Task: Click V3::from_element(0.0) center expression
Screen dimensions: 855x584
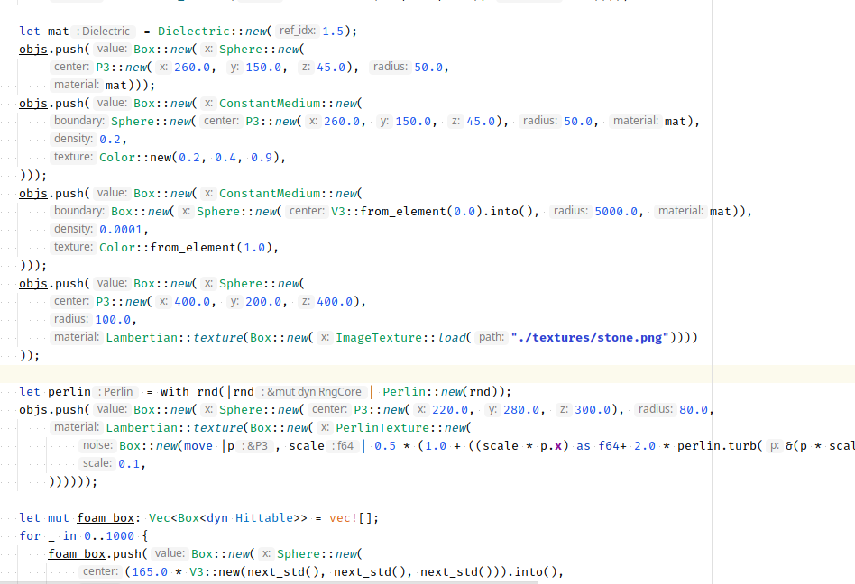Action: (403, 212)
